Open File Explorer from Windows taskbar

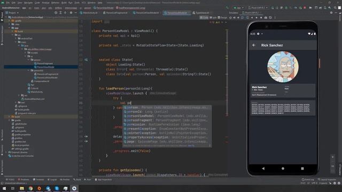22,188
